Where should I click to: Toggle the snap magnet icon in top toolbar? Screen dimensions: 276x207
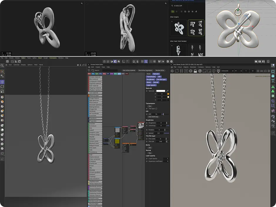tap(134, 61)
